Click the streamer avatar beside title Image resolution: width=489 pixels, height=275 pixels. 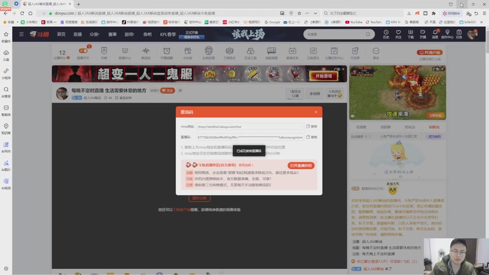(x=62, y=94)
